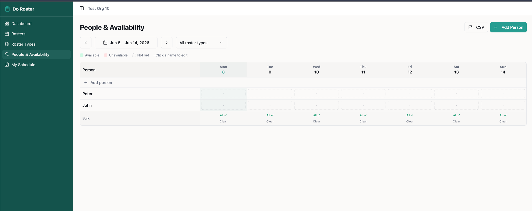Toggle Peter's availability for Sat 13

click(456, 94)
